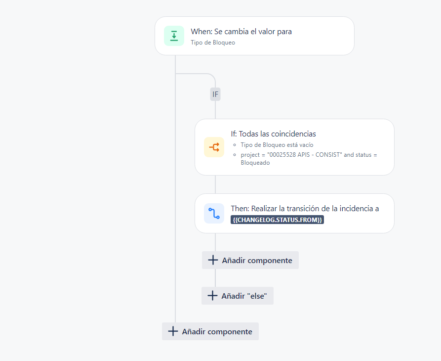Click the project = "00025528 APIS - CONSIST" JQL text
This screenshot has height=361, width=441.
point(309,159)
